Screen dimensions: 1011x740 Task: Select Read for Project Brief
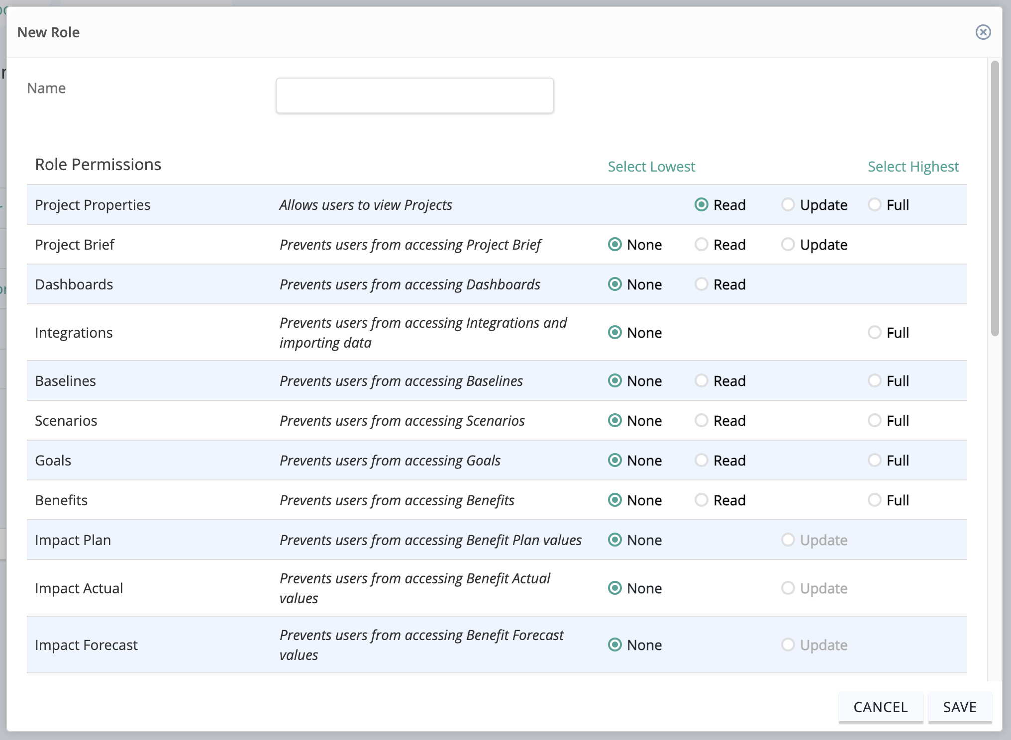702,245
